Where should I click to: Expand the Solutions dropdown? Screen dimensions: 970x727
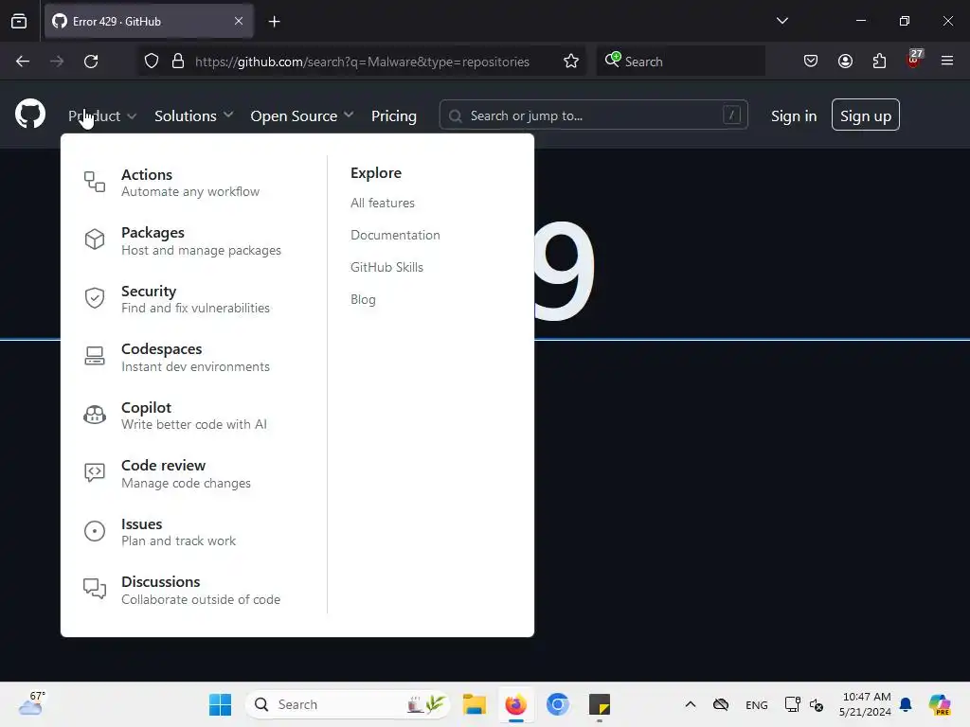click(193, 115)
